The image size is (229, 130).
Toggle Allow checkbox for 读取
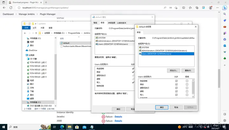coord(176,91)
